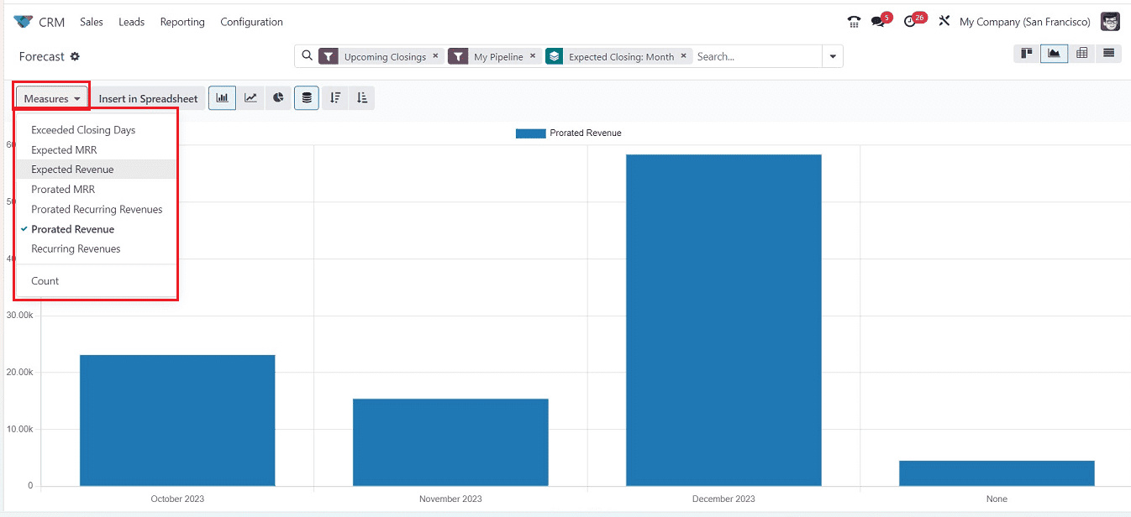Screen dimensions: 1131x517
Task: Click the Insert in Spreadsheet button
Action: coord(148,98)
